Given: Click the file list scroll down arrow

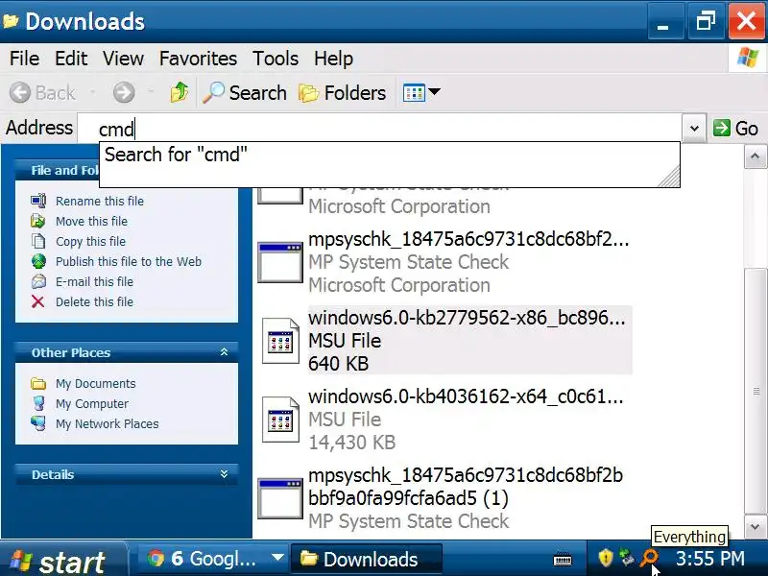Looking at the screenshot, I should pos(755,527).
